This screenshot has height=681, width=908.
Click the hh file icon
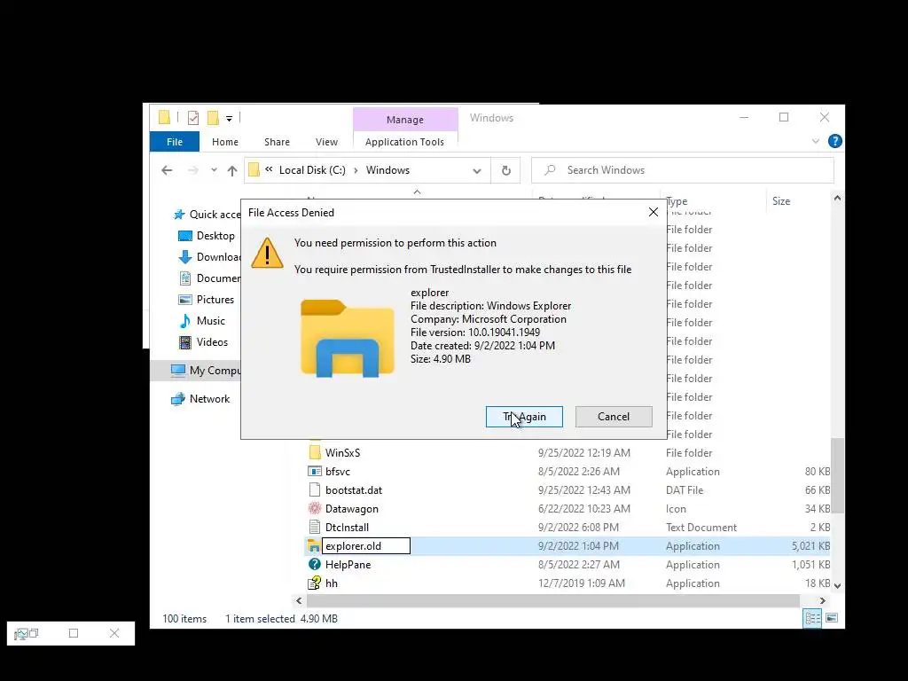(315, 583)
